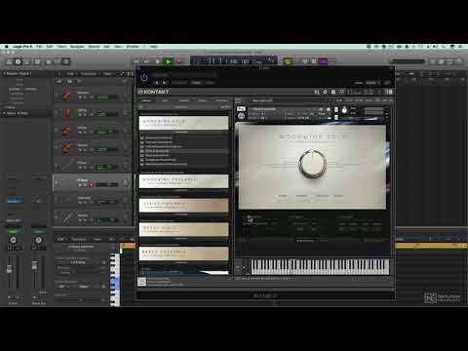This screenshot has height=351, width=468.
Task: Select the first violin track icon
Action: pyautogui.click(x=67, y=96)
